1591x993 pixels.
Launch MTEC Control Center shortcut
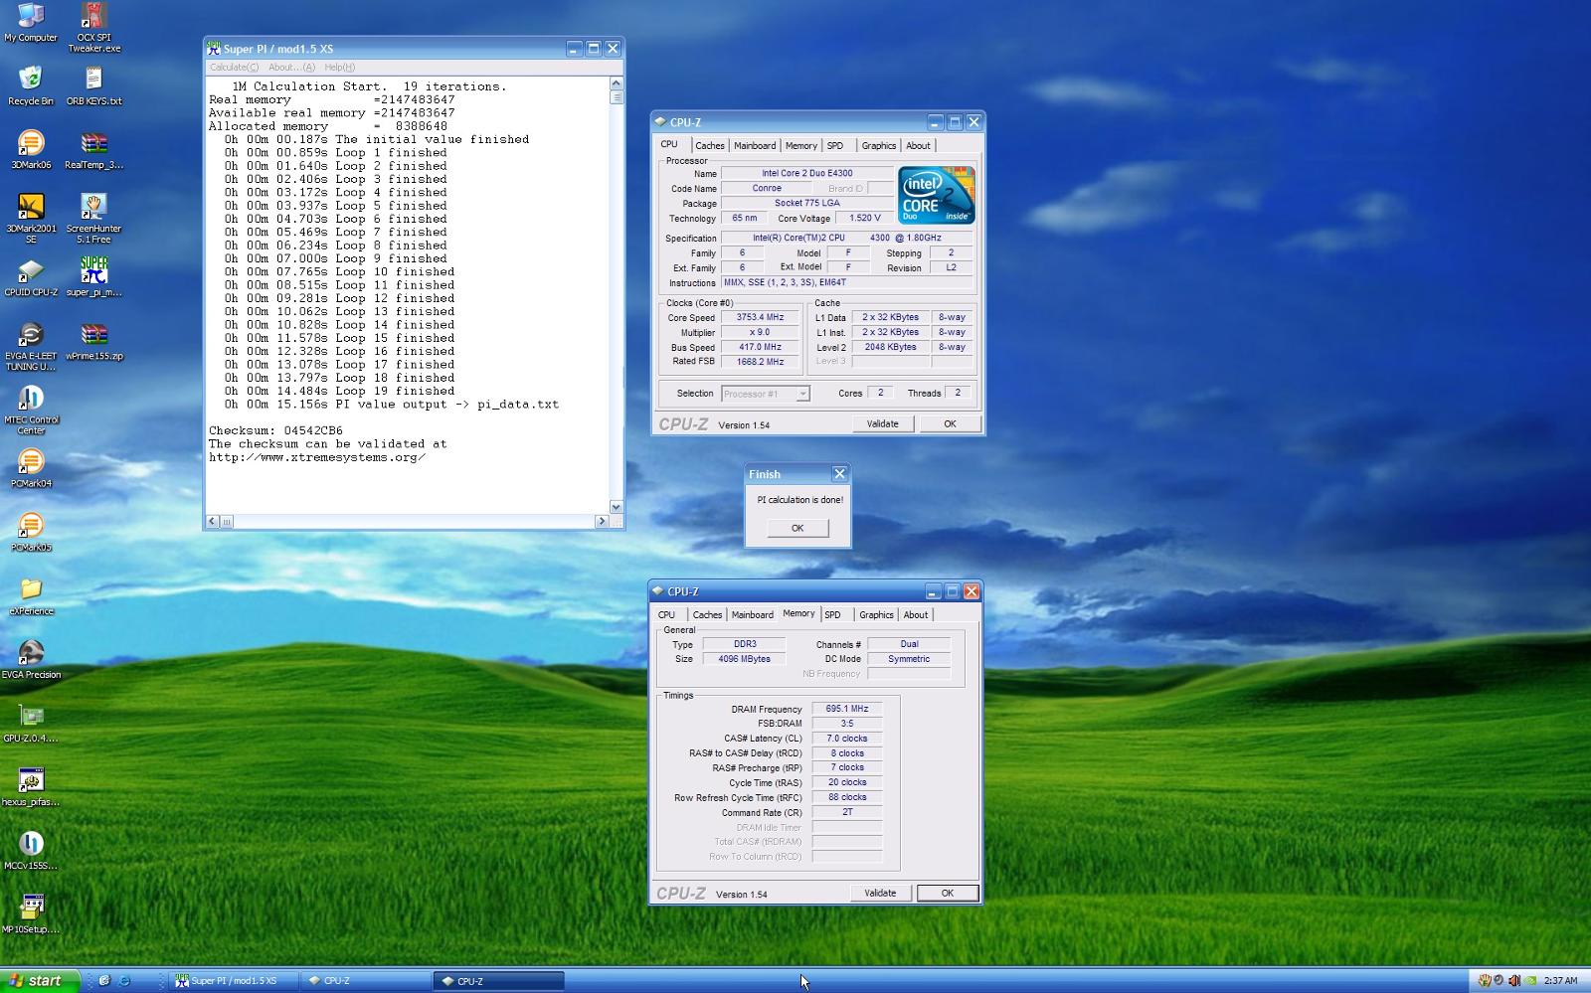[31, 410]
